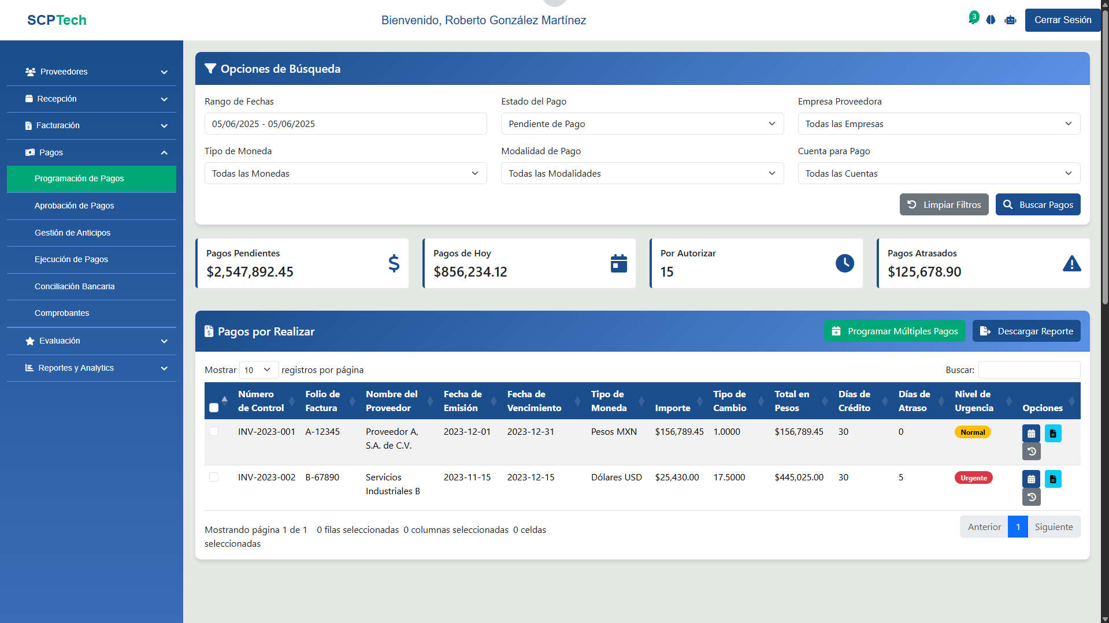Viewport: 1109px width, 623px height.
Task: Go to Anterior page
Action: coord(984,527)
